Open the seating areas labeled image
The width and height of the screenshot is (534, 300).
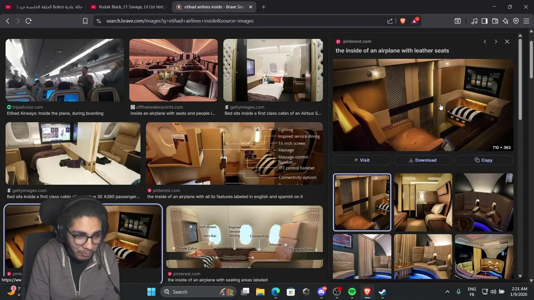(244, 237)
